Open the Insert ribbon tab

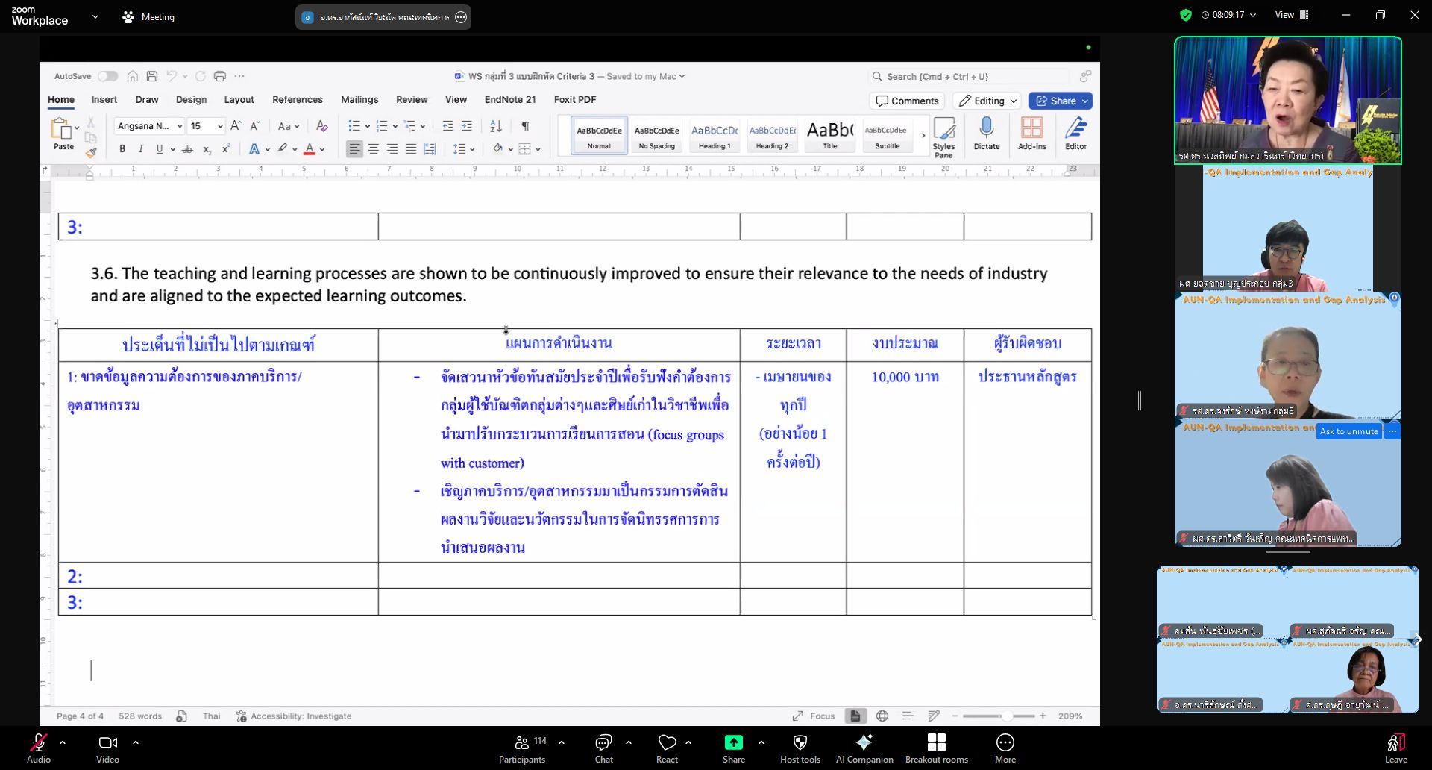pyautogui.click(x=104, y=100)
